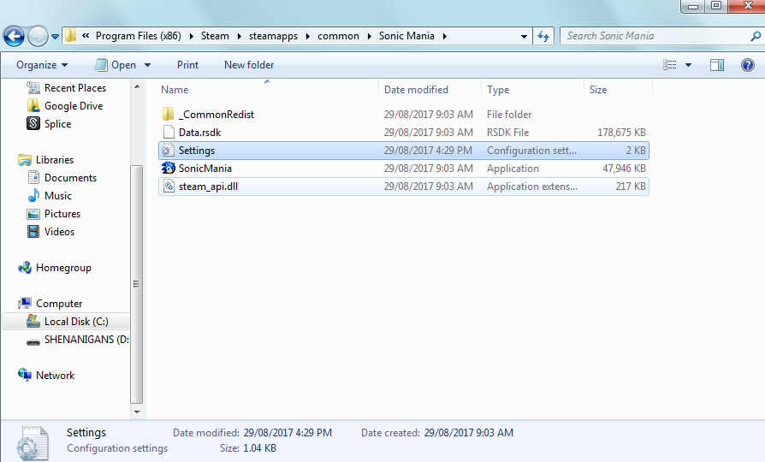765x462 pixels.
Task: Click the Open toolbar button
Action: coord(116,65)
